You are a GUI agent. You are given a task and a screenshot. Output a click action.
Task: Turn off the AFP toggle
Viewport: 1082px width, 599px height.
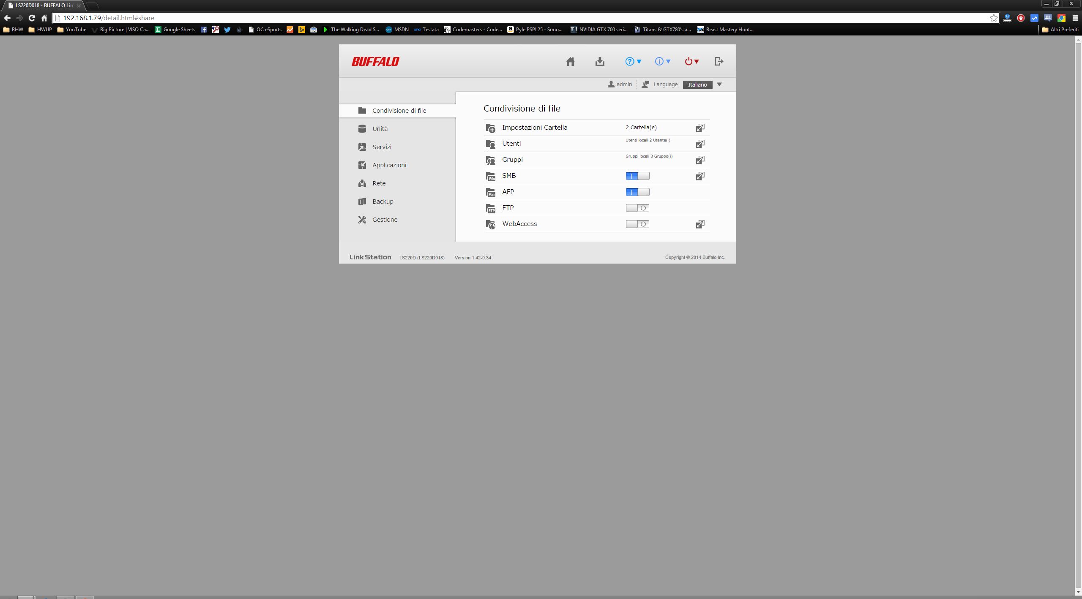(637, 192)
